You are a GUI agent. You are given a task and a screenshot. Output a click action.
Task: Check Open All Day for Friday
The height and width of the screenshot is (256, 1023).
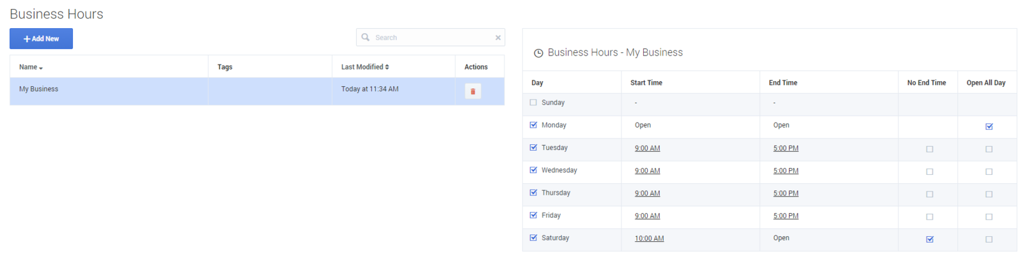(x=988, y=216)
